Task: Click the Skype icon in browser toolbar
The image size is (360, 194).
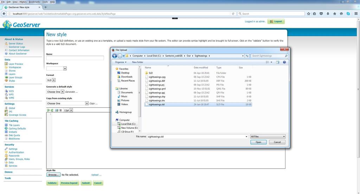Action: click(x=348, y=14)
